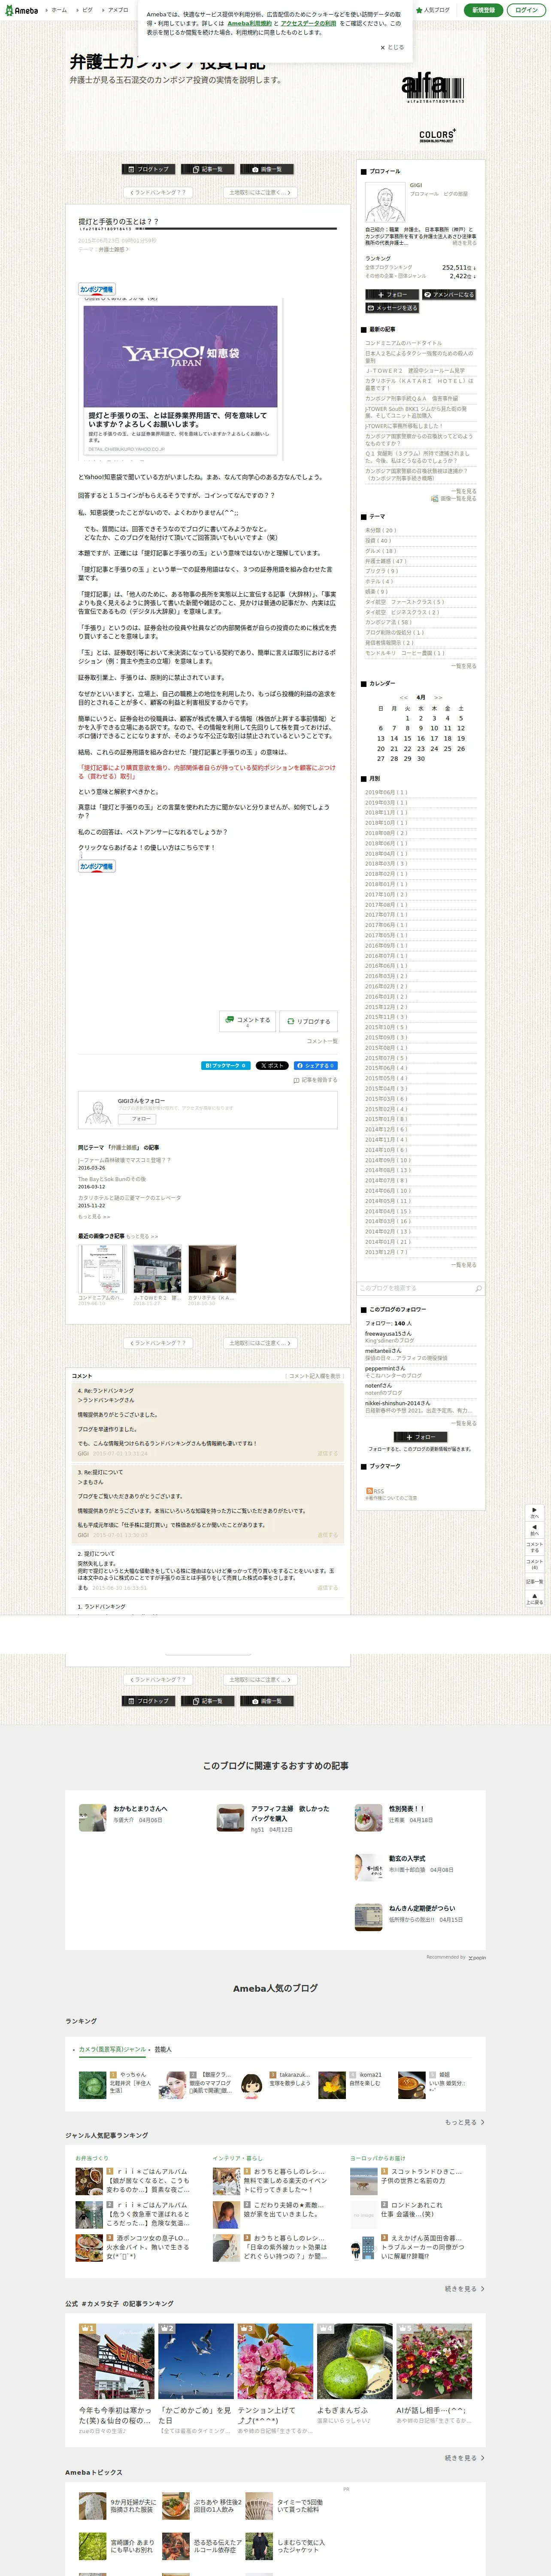This screenshot has height=2576, width=551.
Task: Open archive 2019年06月 ( 1 ) link
Action: point(386,792)
